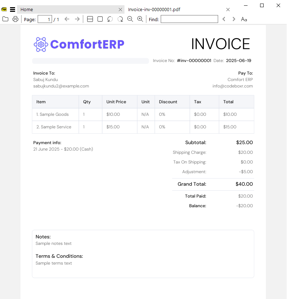This screenshot has height=299, width=287.
Task: Close the Invoice-inv-00000001.pdf tab
Action: point(228,10)
